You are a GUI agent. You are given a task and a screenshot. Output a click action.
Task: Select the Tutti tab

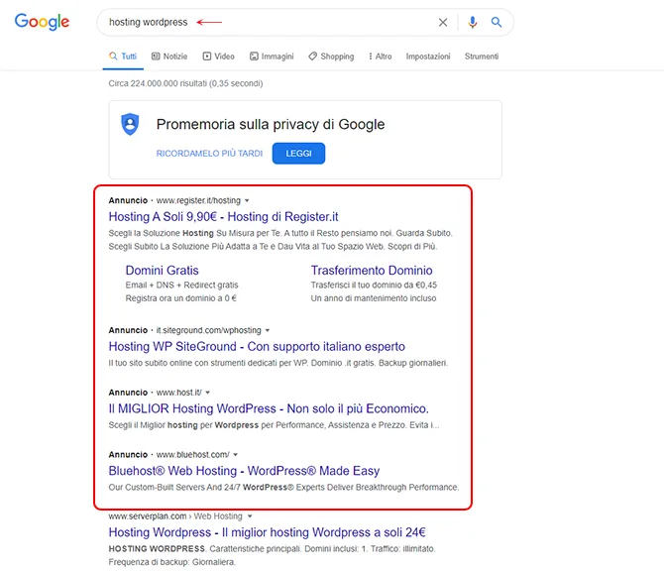click(123, 57)
